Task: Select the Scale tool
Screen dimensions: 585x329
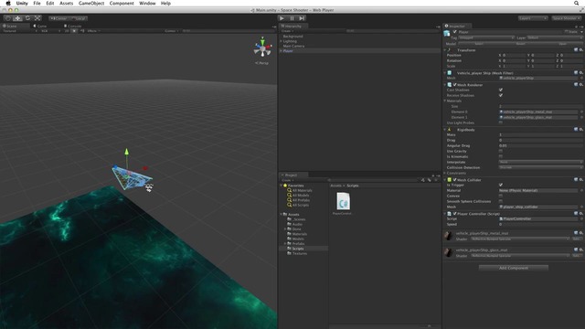Action: 37,18
